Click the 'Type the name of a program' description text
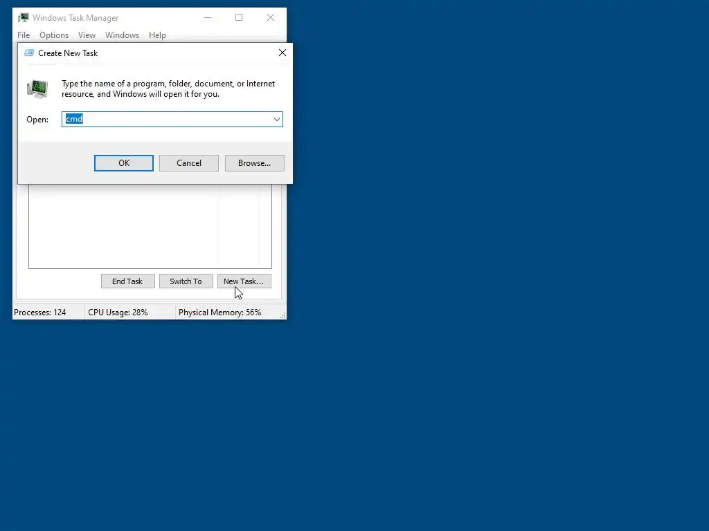This screenshot has width=709, height=531. 168,89
